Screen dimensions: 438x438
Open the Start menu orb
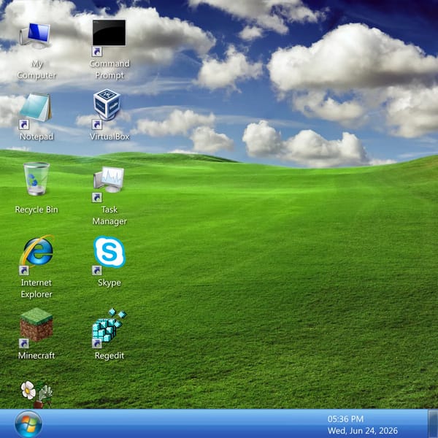pos(28,424)
